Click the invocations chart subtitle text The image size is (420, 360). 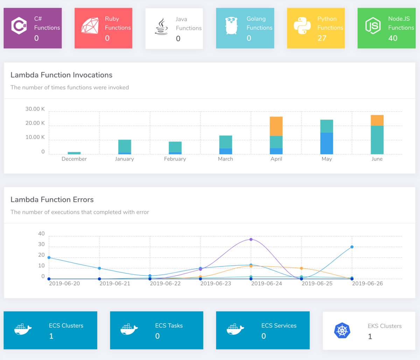[70, 87]
